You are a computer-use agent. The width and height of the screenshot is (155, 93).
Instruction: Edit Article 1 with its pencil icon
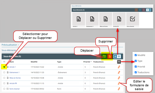click(119, 67)
